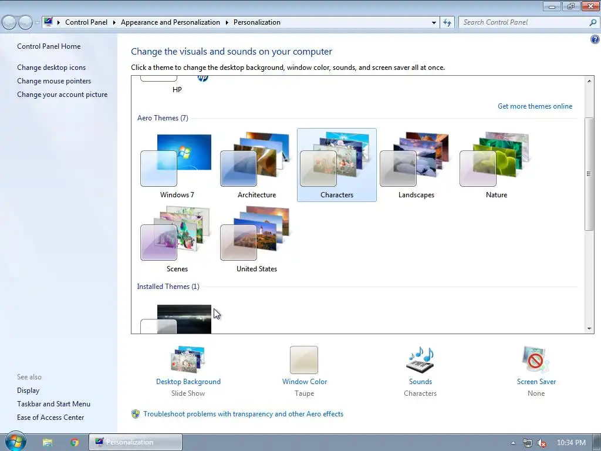Viewport: 601px width, 451px height.
Task: Click the Sounds link text
Action: pos(420,382)
